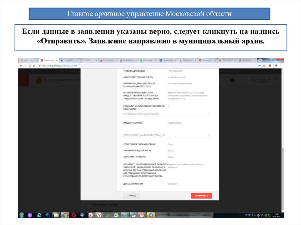Open Excel from the taskbar
Image resolution: width=301 pixels, height=225 pixels.
coord(116,215)
